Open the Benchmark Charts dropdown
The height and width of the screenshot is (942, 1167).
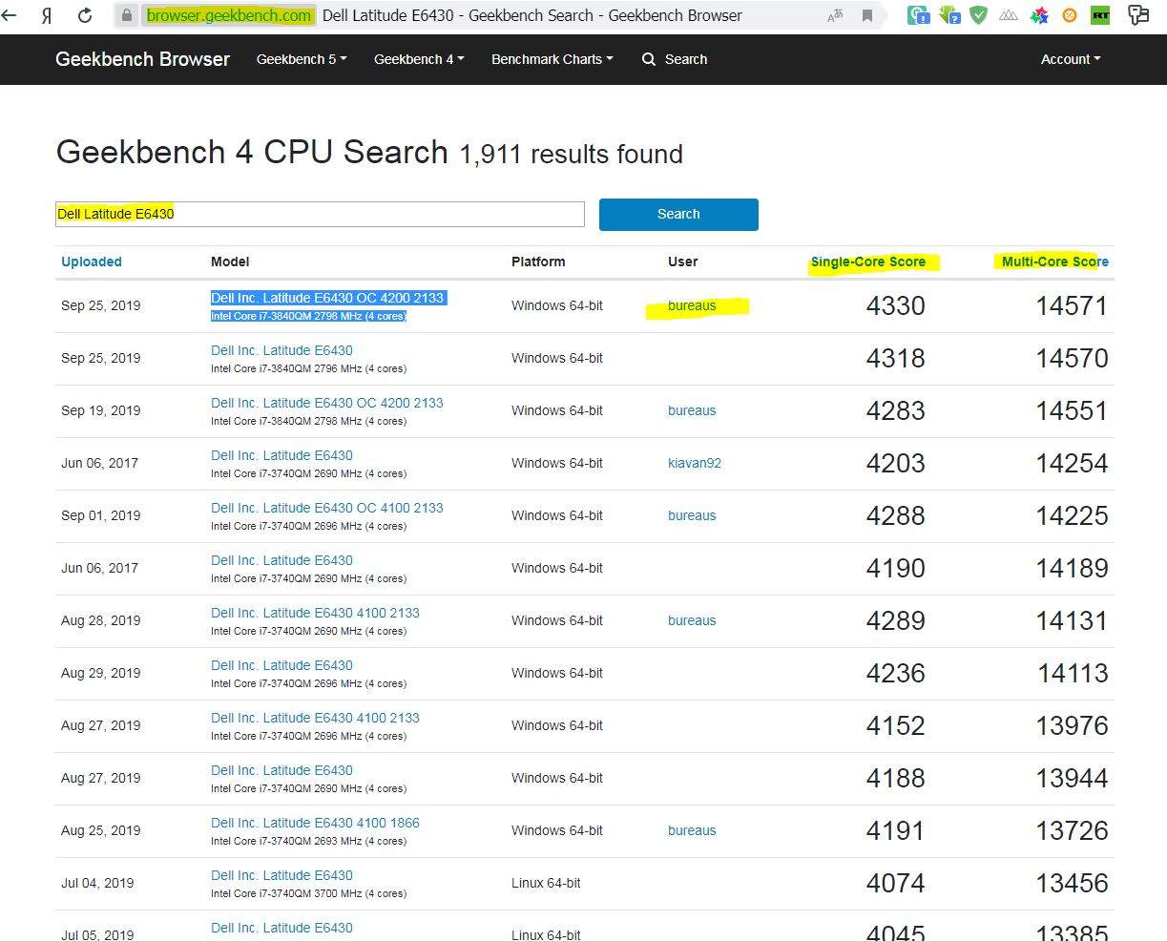pyautogui.click(x=552, y=59)
